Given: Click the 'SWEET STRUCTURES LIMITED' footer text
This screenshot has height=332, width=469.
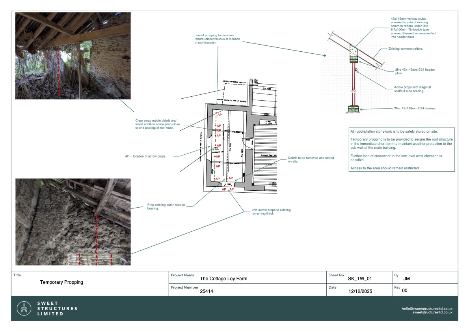Looking at the screenshot, I should coord(57,308).
